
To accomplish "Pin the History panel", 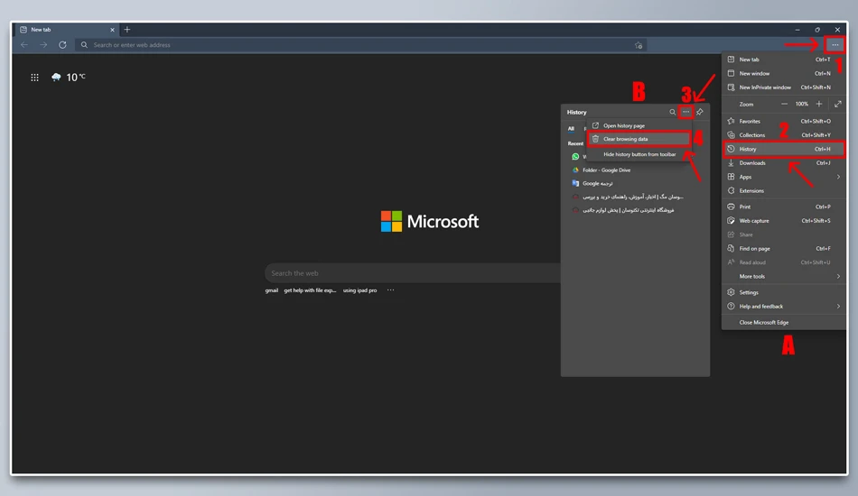I will [x=700, y=112].
